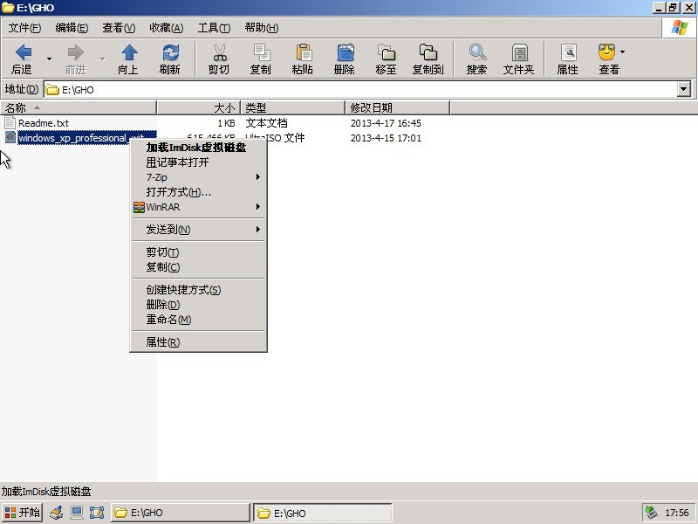Screen dimensions: 698x524
Task: Click the date 2013-4-15 17:01
Action: pyautogui.click(x=386, y=138)
